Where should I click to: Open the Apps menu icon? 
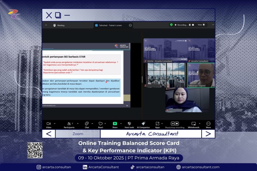(x=157, y=124)
